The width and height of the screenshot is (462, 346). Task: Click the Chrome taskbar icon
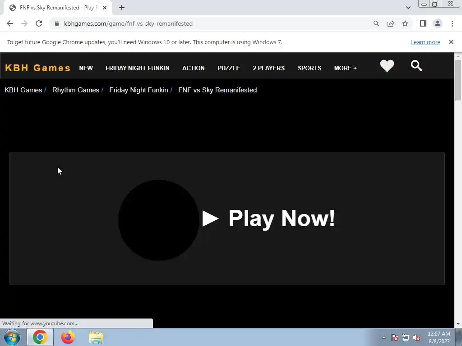[40, 337]
